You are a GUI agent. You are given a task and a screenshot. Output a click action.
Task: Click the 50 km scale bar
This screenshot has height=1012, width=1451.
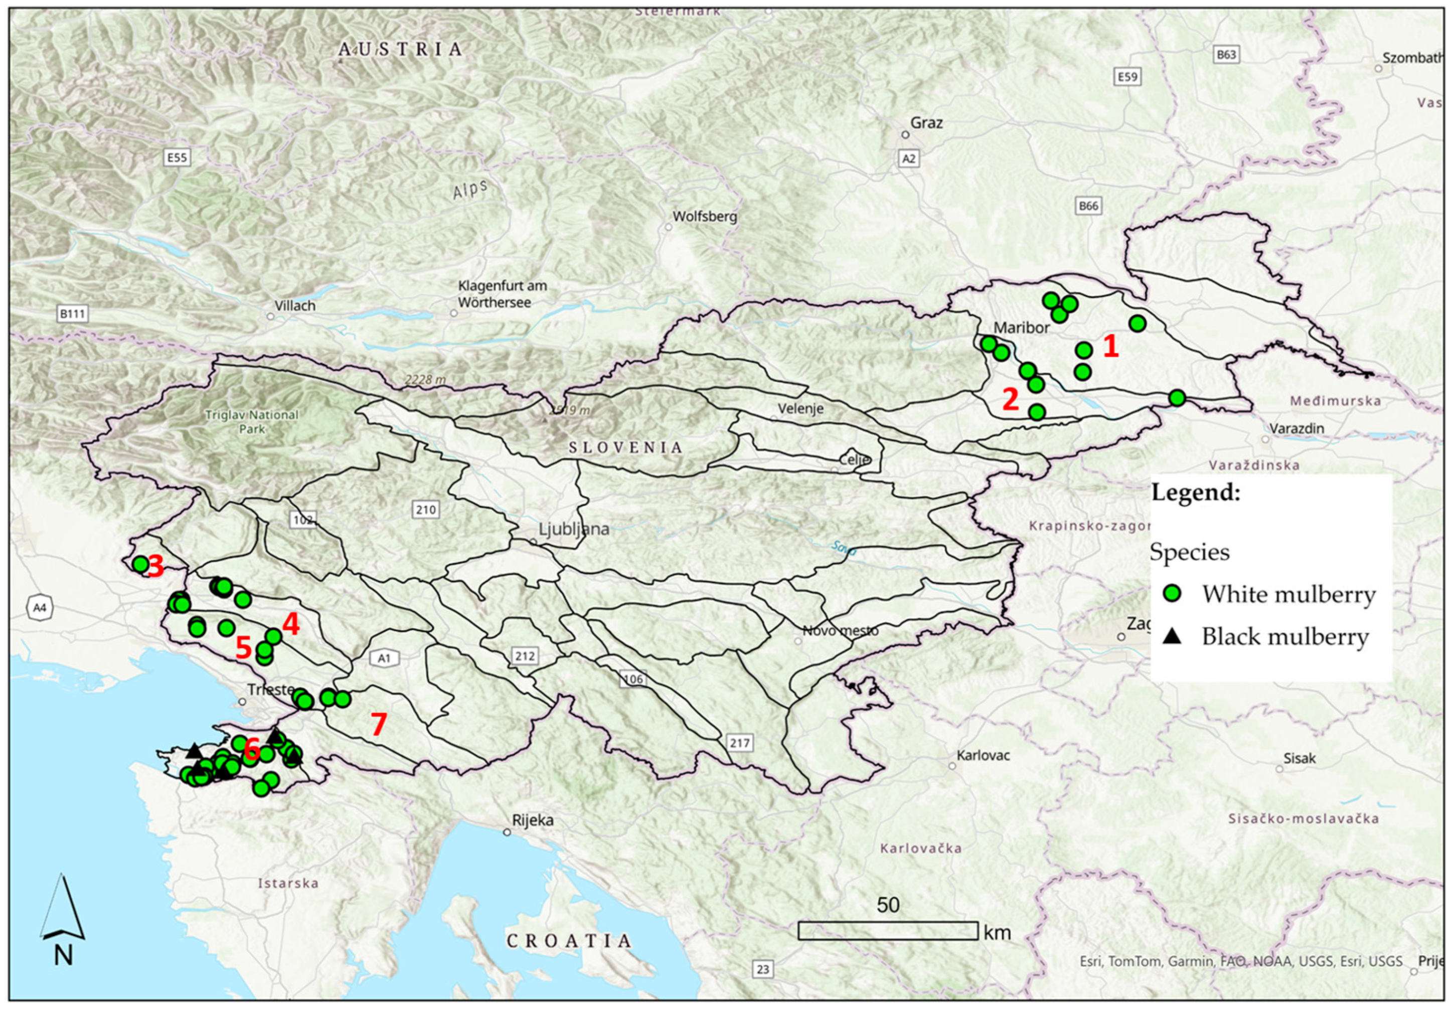[x=888, y=931]
